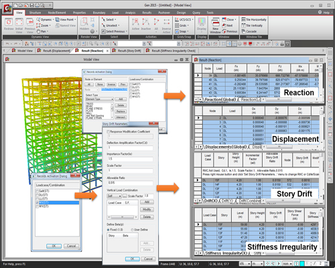335x268 pixels.
Task: Switch to the Result-[Story Drift] document tab
Action: click(127, 51)
